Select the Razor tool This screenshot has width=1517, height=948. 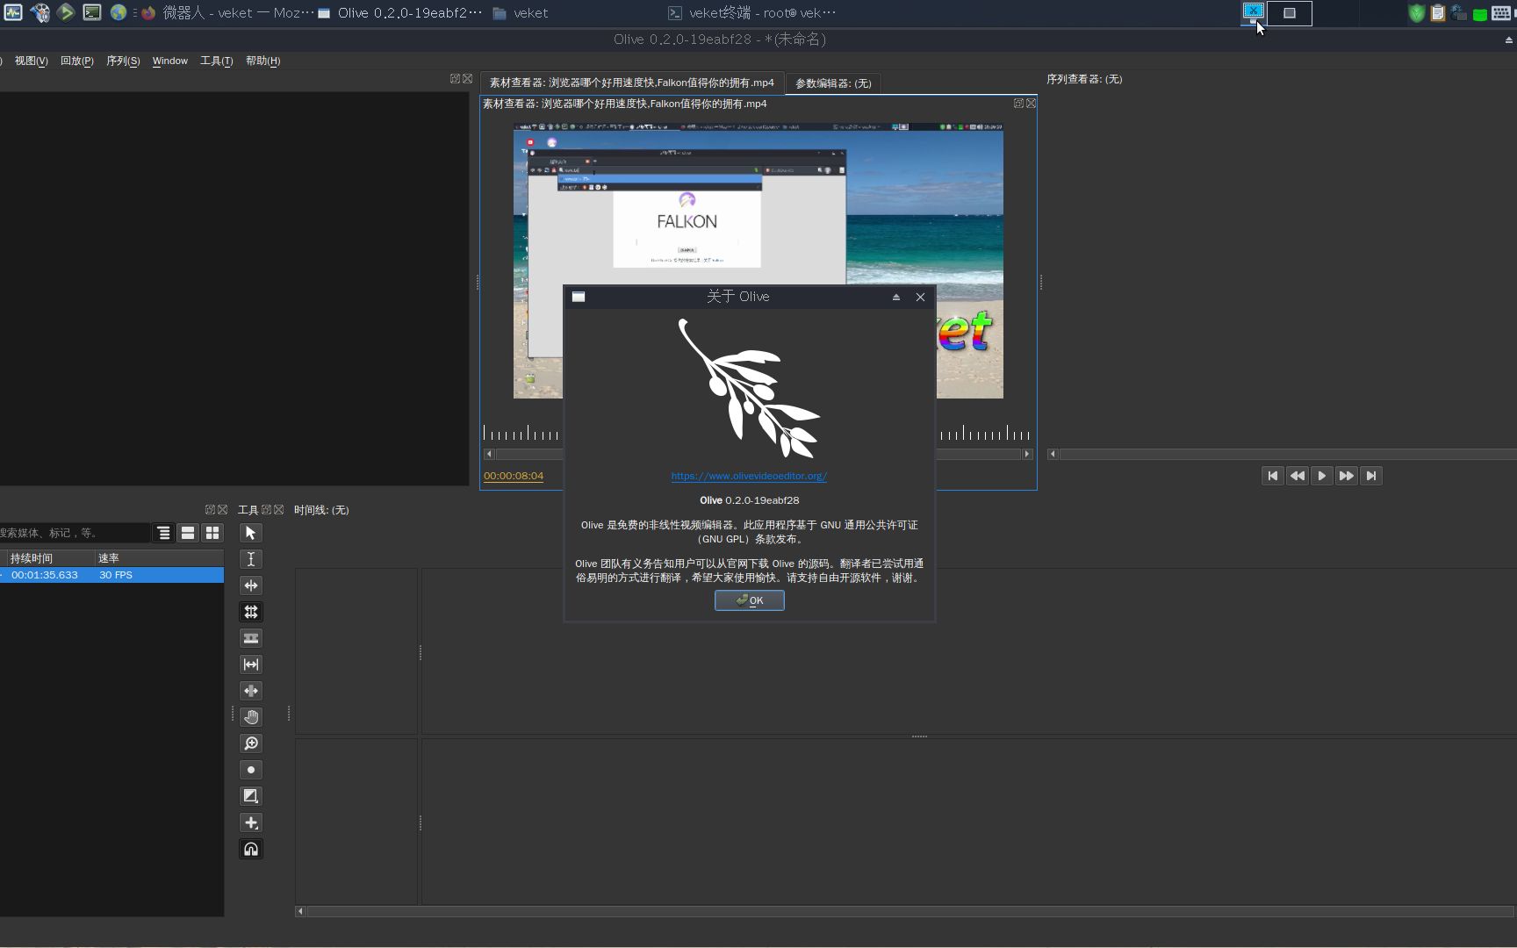click(251, 638)
